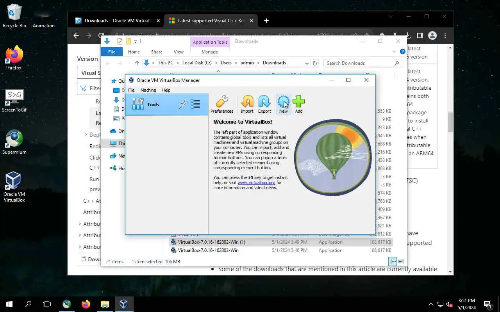The height and width of the screenshot is (312, 500).
Task: Open the Tools list menu icon
Action: [x=195, y=104]
